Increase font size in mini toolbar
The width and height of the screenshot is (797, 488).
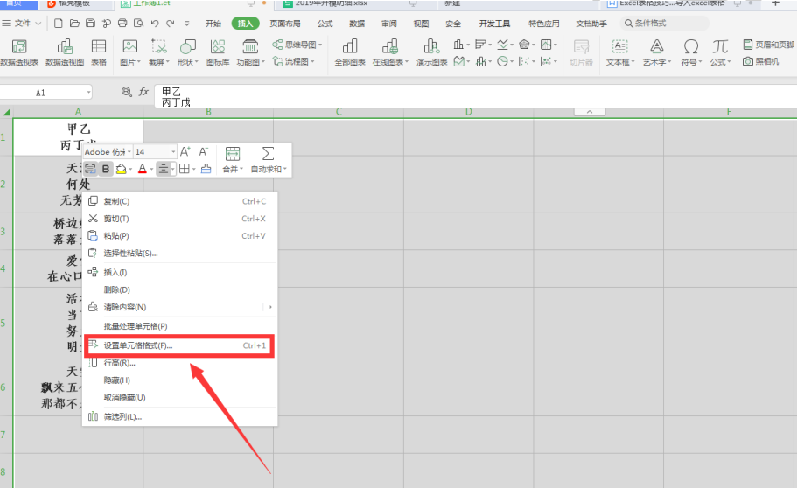185,151
